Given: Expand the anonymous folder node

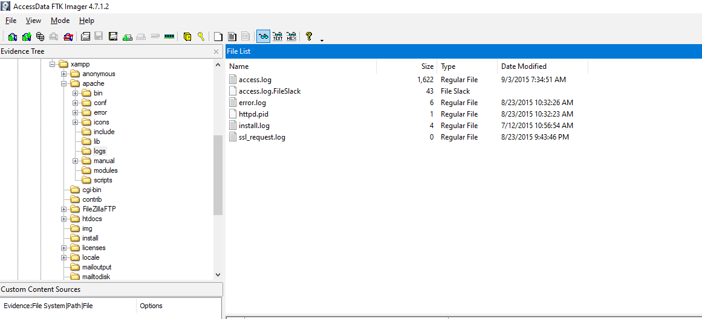Looking at the screenshot, I should (63, 74).
